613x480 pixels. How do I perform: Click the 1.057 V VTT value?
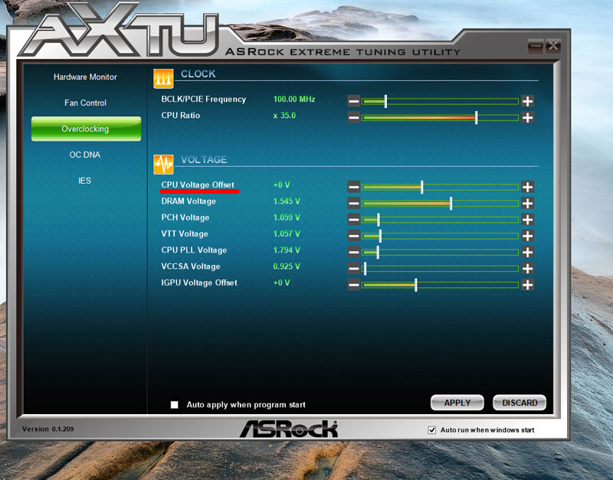tap(287, 234)
